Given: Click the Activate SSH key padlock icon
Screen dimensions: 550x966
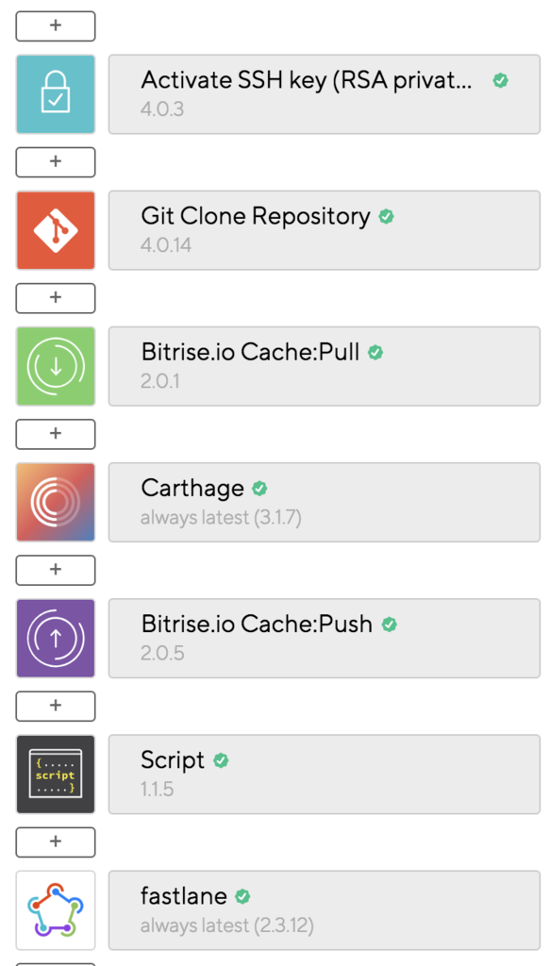Looking at the screenshot, I should tap(56, 94).
